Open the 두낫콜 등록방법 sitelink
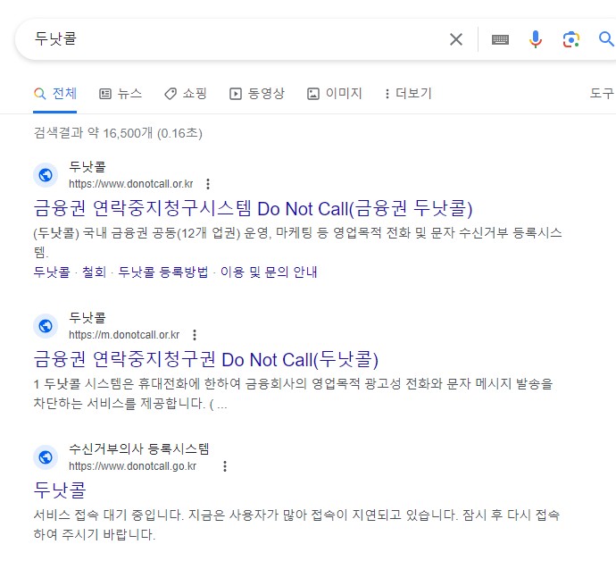The width and height of the screenshot is (616, 561). point(162,272)
